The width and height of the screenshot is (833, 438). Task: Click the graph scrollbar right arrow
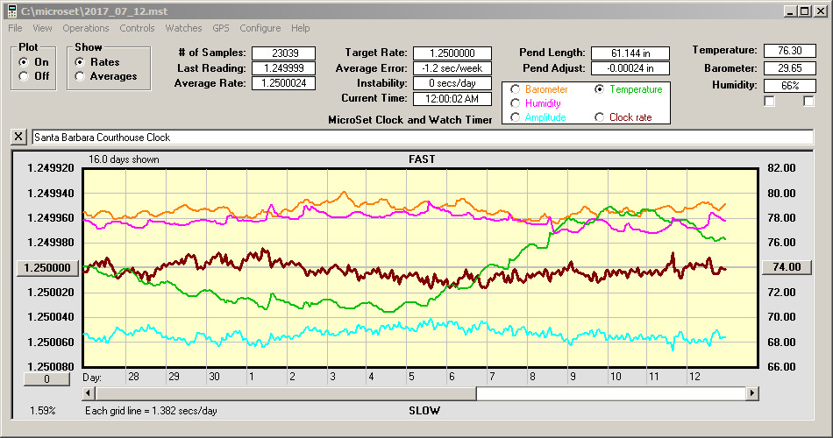[x=751, y=393]
